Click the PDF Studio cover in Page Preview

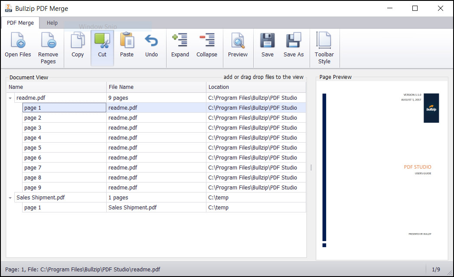point(382,169)
